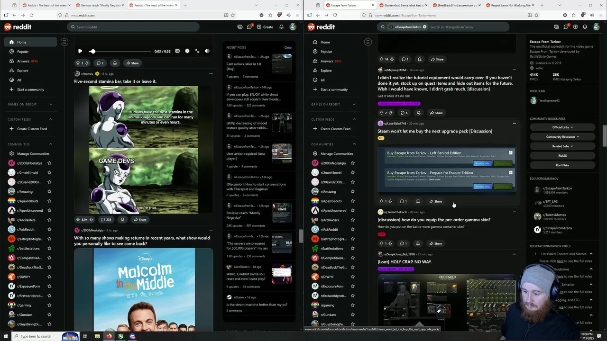
Task: Focus the Search Reddit field
Action: (x=133, y=27)
